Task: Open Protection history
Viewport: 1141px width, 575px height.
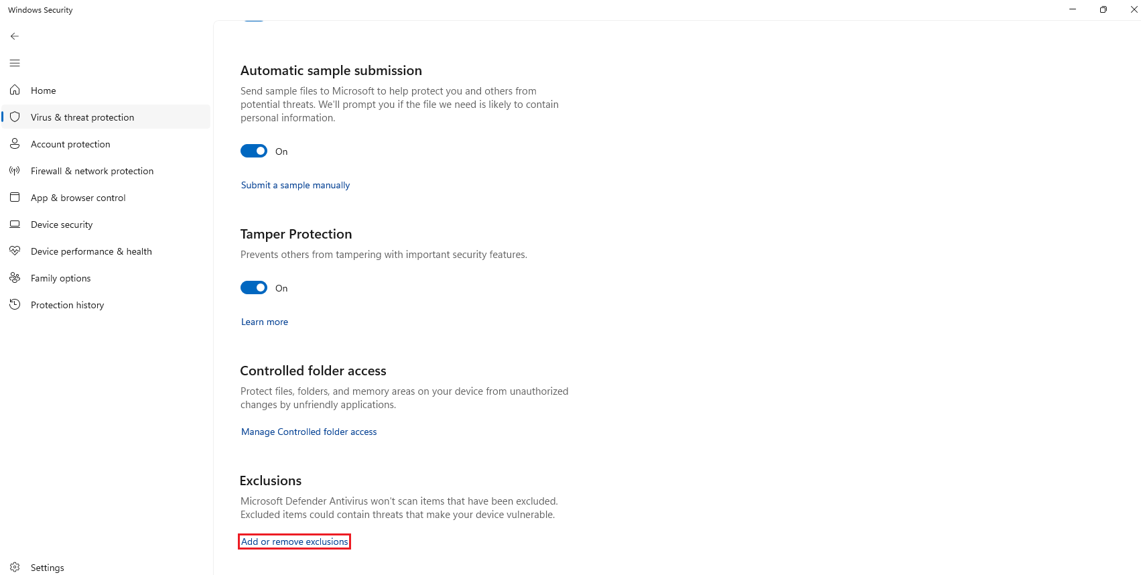Action: 66,305
